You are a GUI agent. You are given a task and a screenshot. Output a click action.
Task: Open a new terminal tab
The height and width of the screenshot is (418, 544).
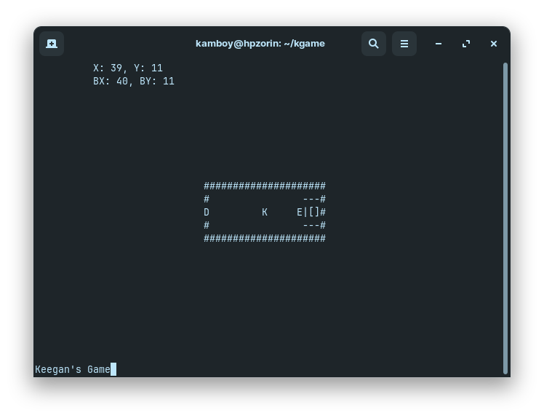click(x=52, y=44)
